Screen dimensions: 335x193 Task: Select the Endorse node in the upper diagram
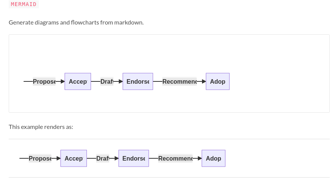138,81
